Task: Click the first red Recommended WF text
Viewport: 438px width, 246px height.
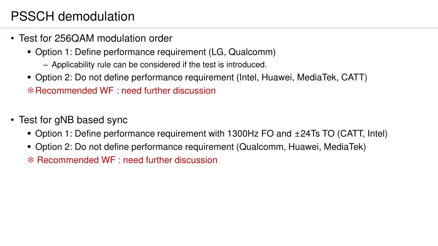Action: coord(125,91)
